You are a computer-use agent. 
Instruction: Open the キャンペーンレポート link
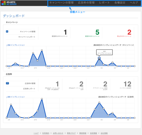27,37
